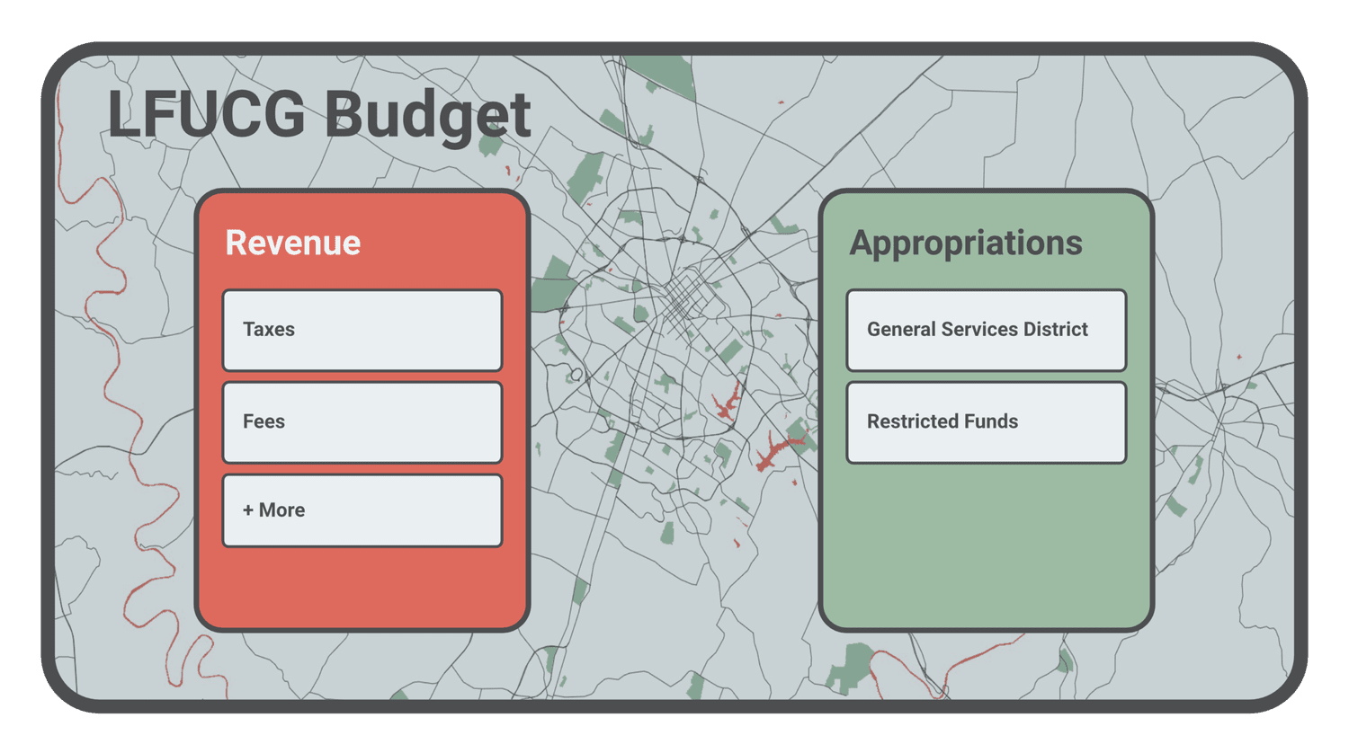
Task: Select the Taxes item under Revenue
Action: 362,330
